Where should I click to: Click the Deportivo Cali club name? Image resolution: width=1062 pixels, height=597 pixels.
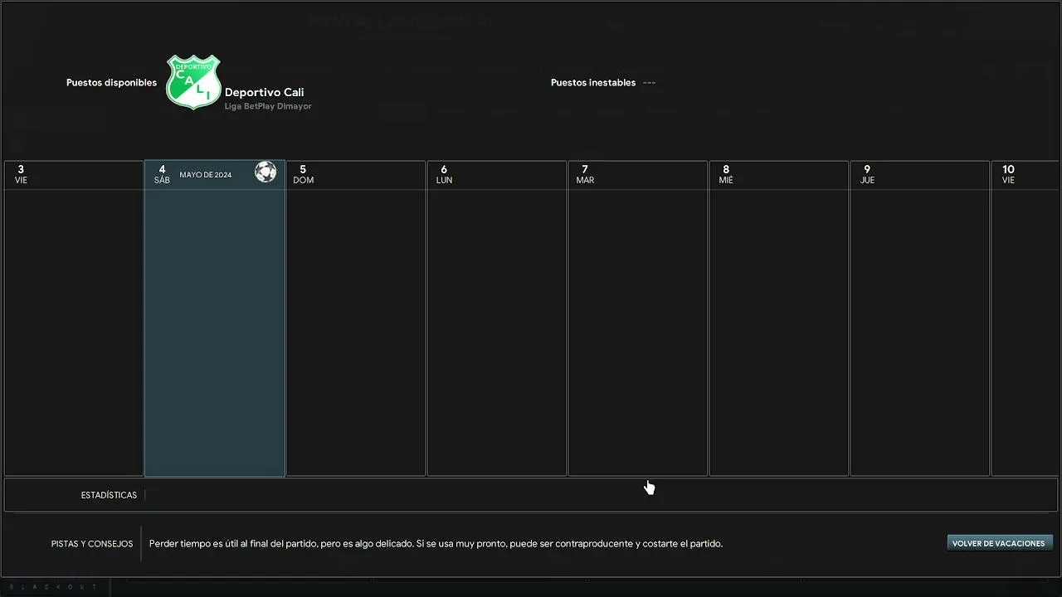click(x=265, y=92)
